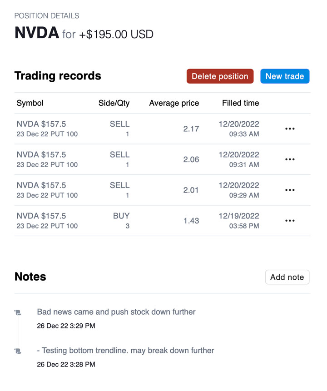
Task: Open options menu for 09:31 AM sell trade
Action: (x=290, y=159)
